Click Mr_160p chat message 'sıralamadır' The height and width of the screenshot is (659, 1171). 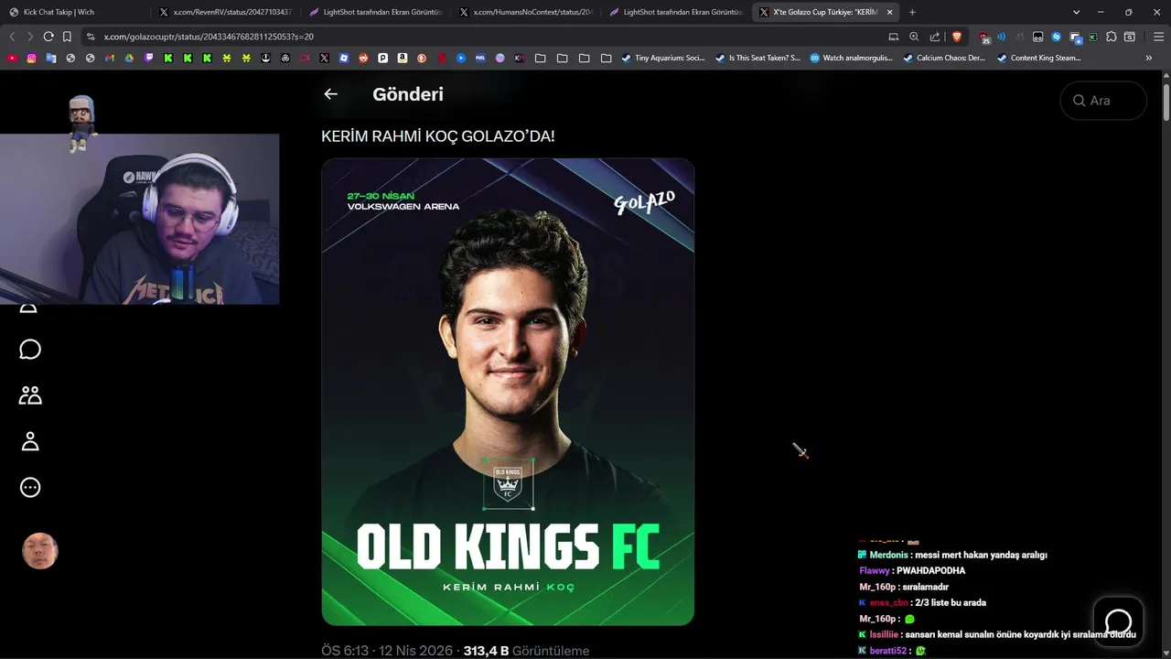coord(924,587)
